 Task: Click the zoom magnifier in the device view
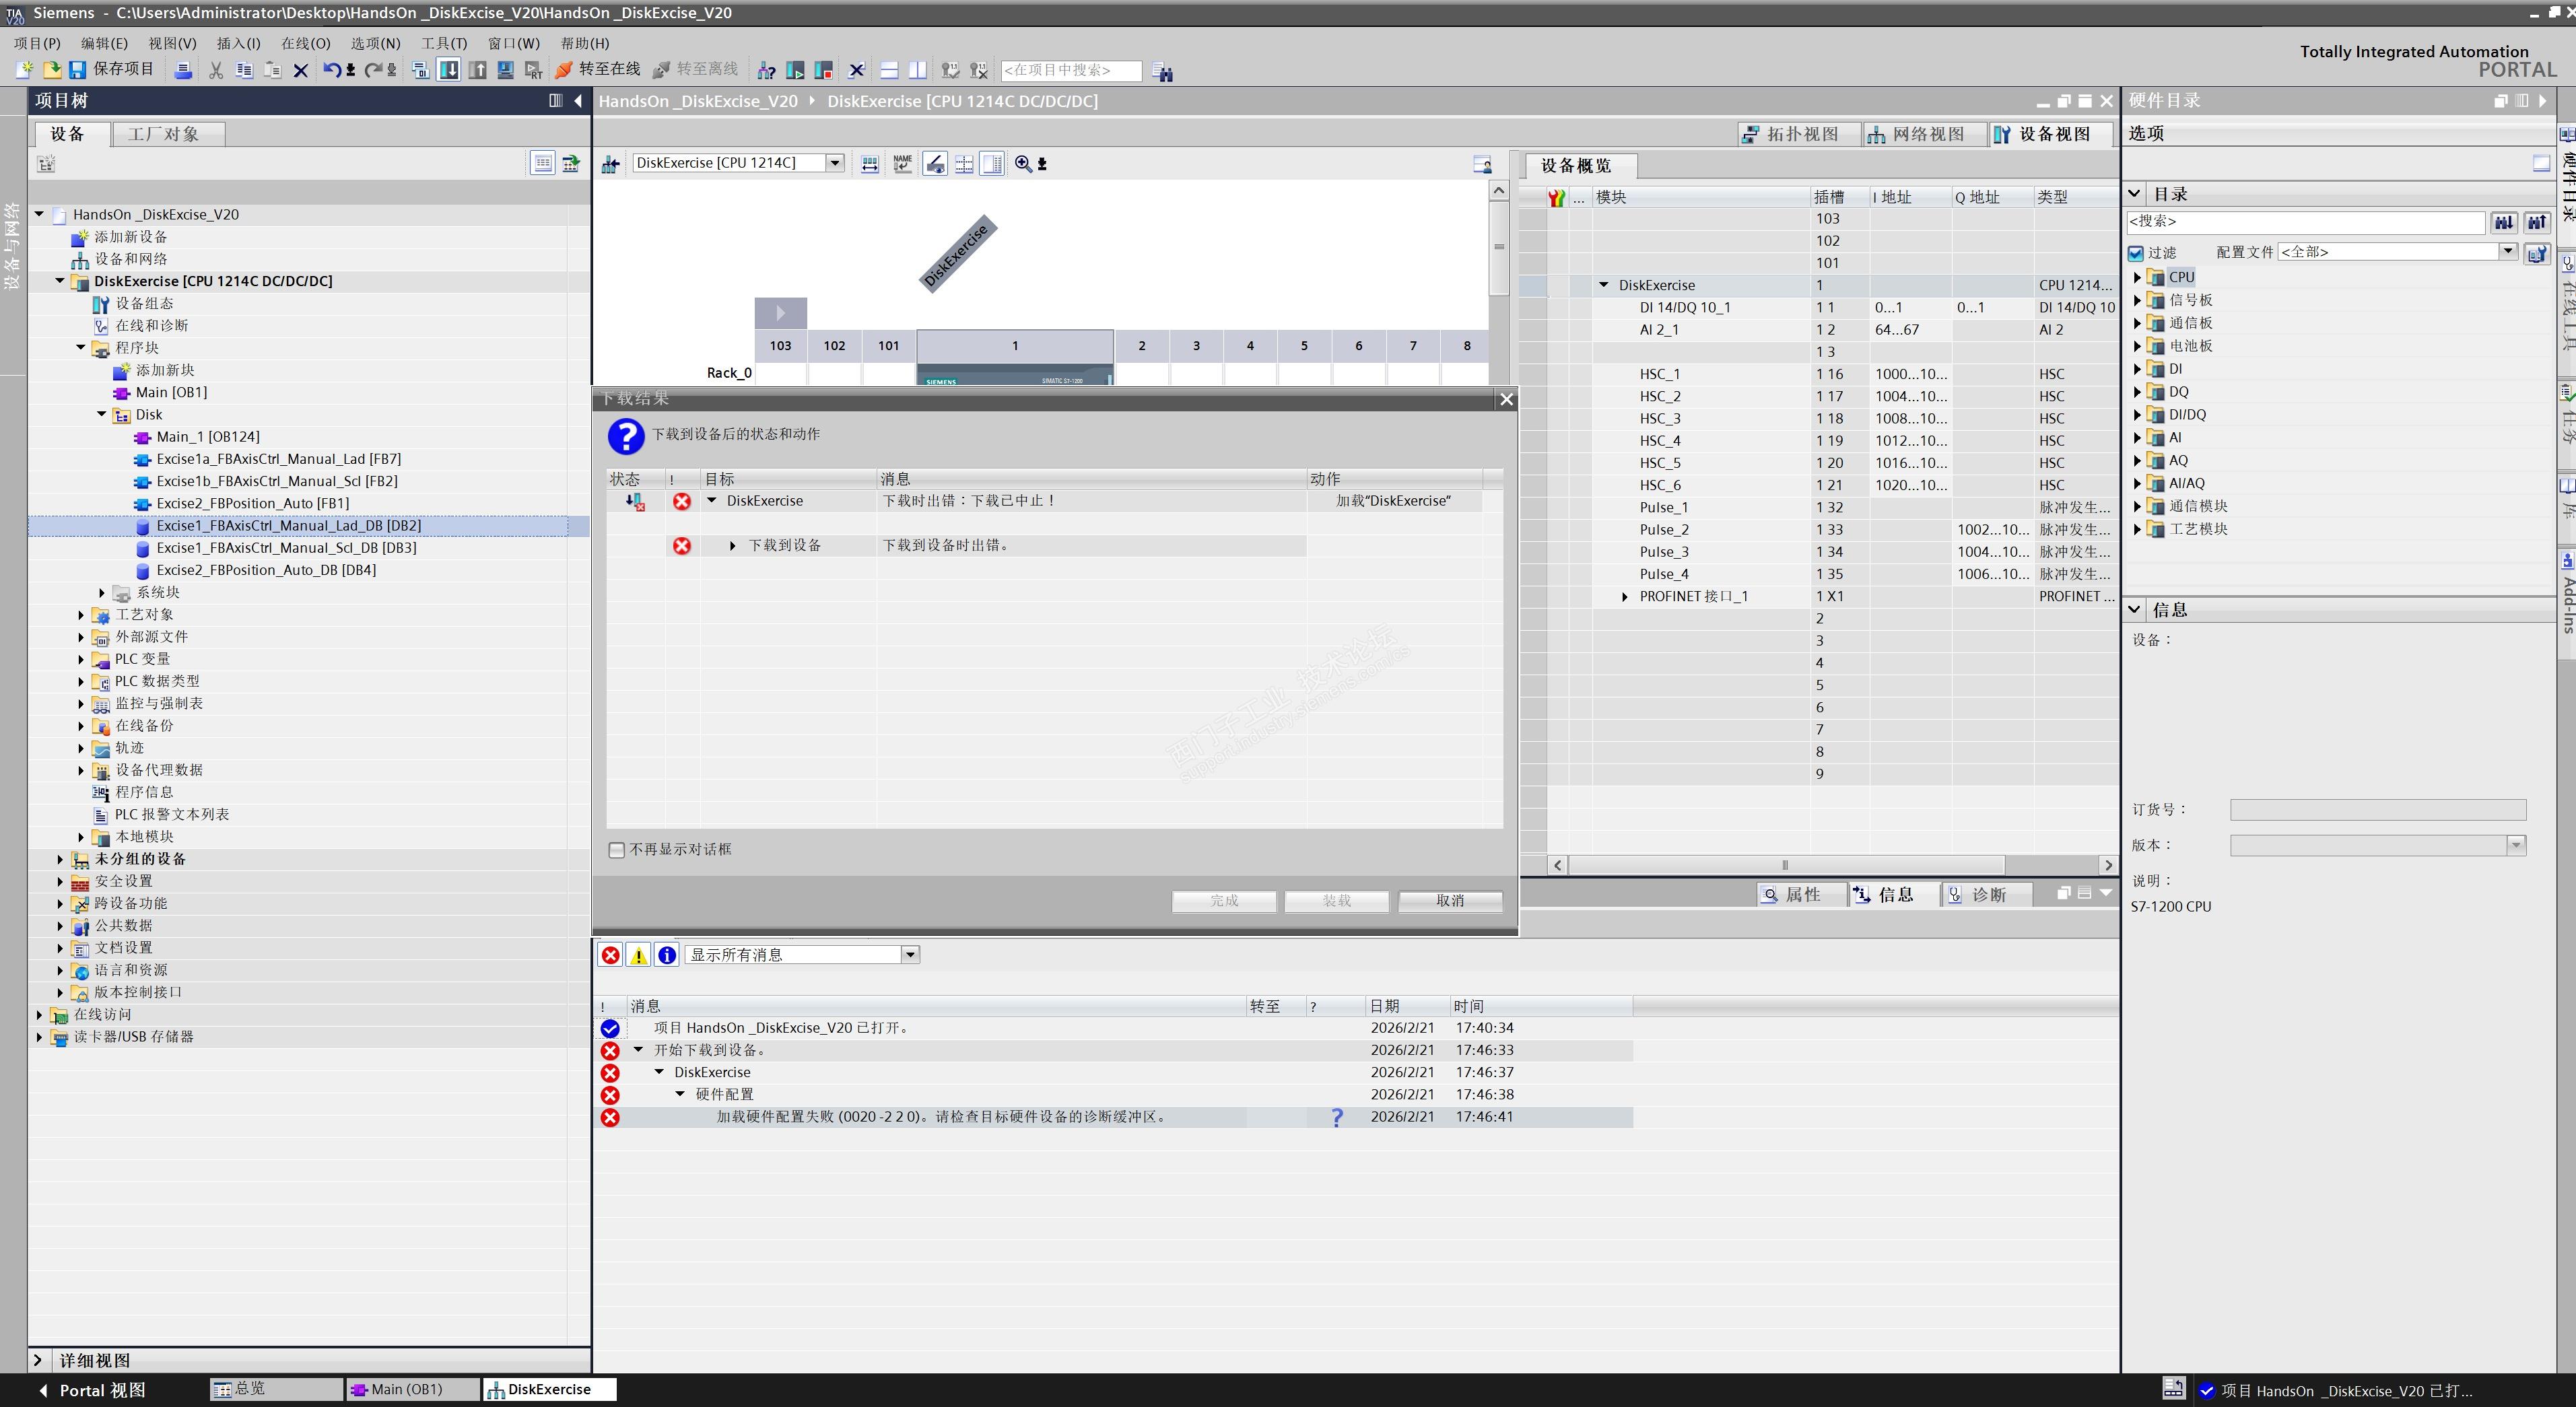[x=1023, y=164]
